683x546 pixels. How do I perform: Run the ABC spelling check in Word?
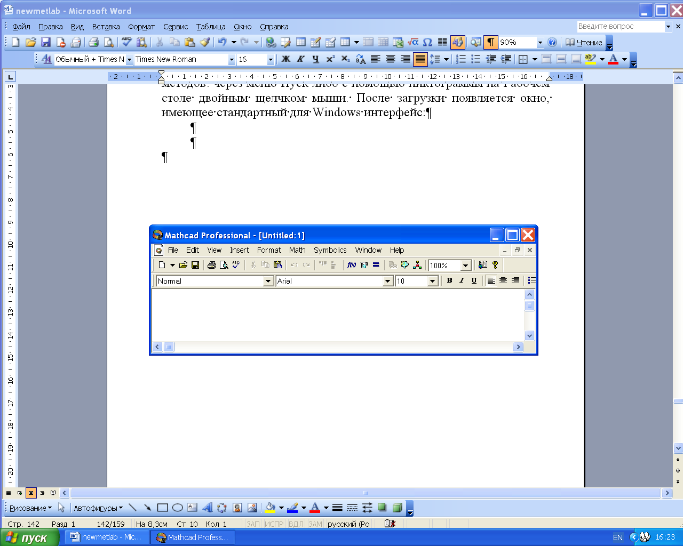pos(126,42)
